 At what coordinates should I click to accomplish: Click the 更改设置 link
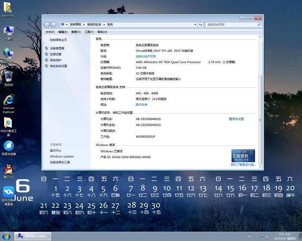pos(238,119)
